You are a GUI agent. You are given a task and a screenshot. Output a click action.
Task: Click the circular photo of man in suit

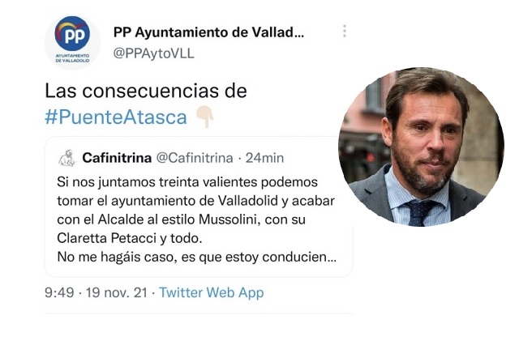(x=421, y=146)
